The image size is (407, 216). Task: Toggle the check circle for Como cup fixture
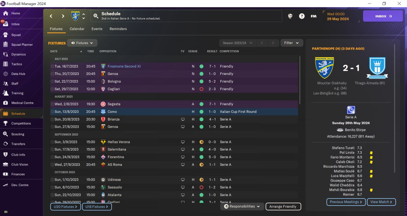pos(52,112)
